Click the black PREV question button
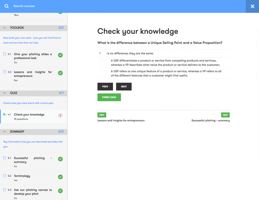This screenshot has height=200, width=259. pyautogui.click(x=105, y=87)
